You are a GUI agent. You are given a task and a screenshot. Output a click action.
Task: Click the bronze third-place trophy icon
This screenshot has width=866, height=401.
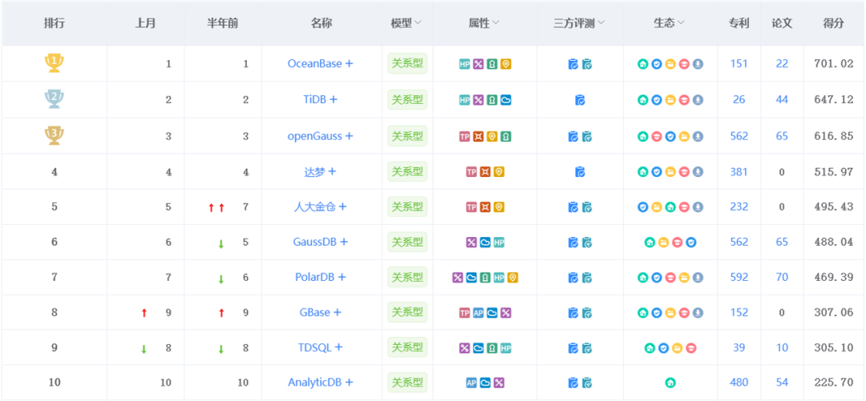(55, 136)
